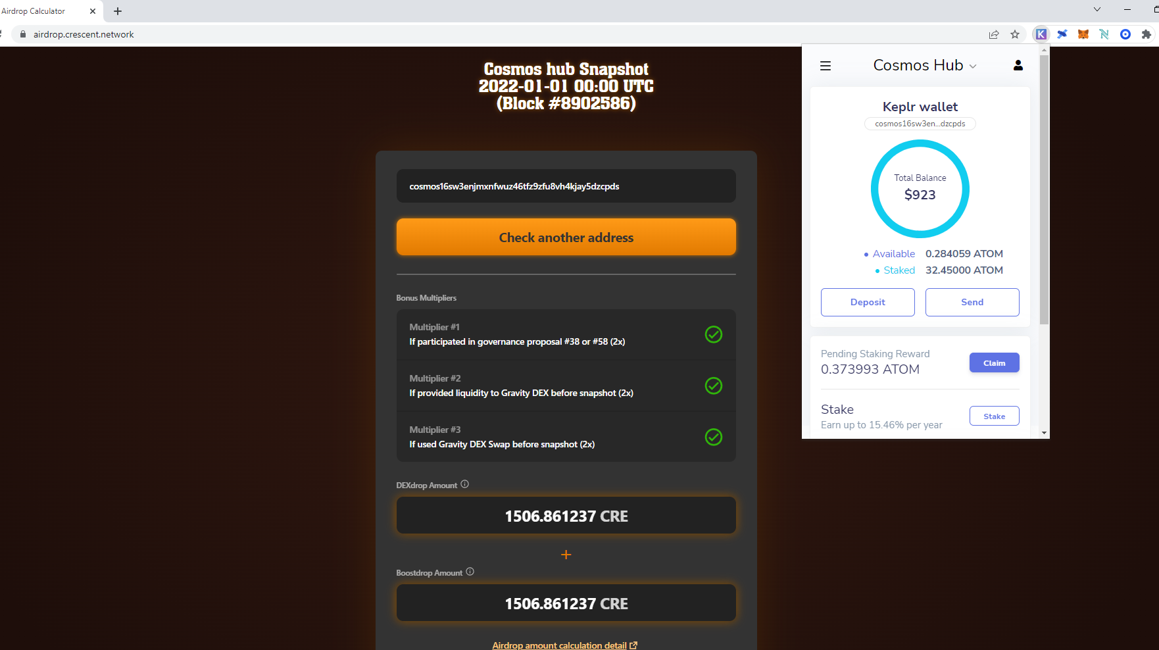Open the tab search chevron

[x=1097, y=9]
